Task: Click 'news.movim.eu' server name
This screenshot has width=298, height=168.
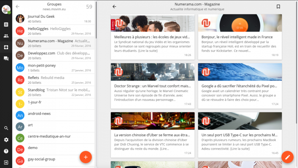Action: tap(54, 9)
